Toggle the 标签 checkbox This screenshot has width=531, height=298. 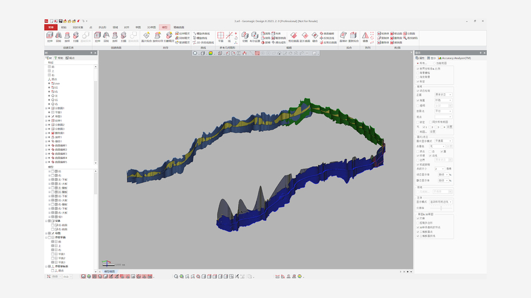(418, 82)
